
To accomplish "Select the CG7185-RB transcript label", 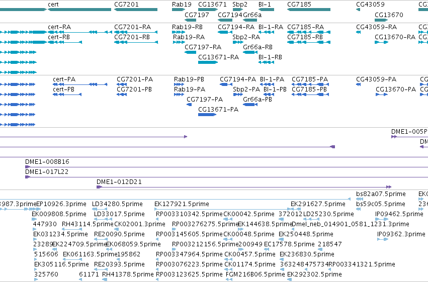I will point(305,37).
